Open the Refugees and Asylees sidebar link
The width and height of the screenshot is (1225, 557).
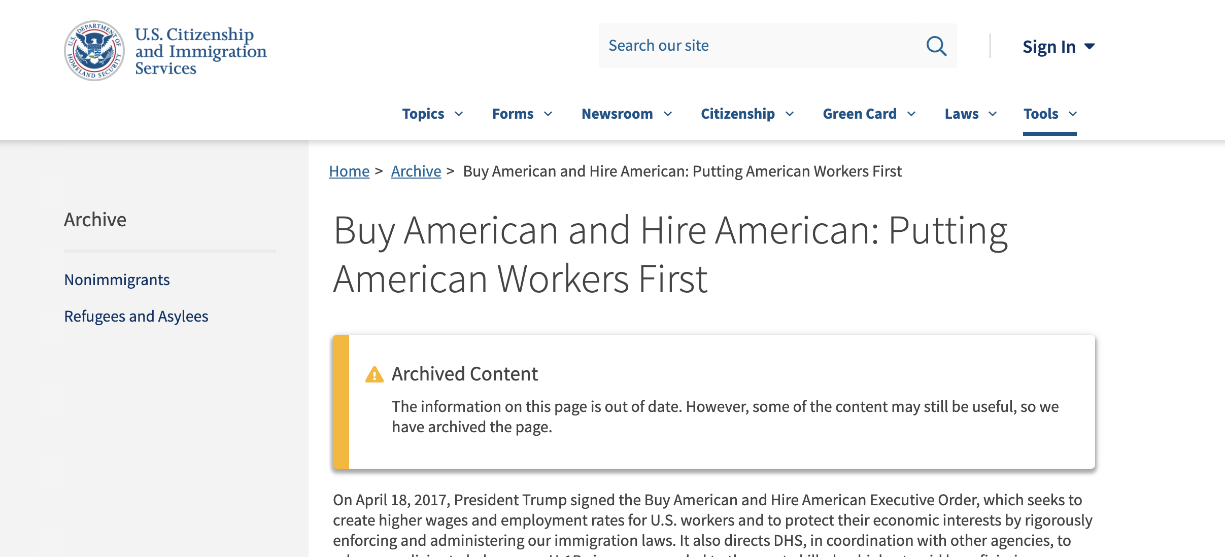coord(136,317)
